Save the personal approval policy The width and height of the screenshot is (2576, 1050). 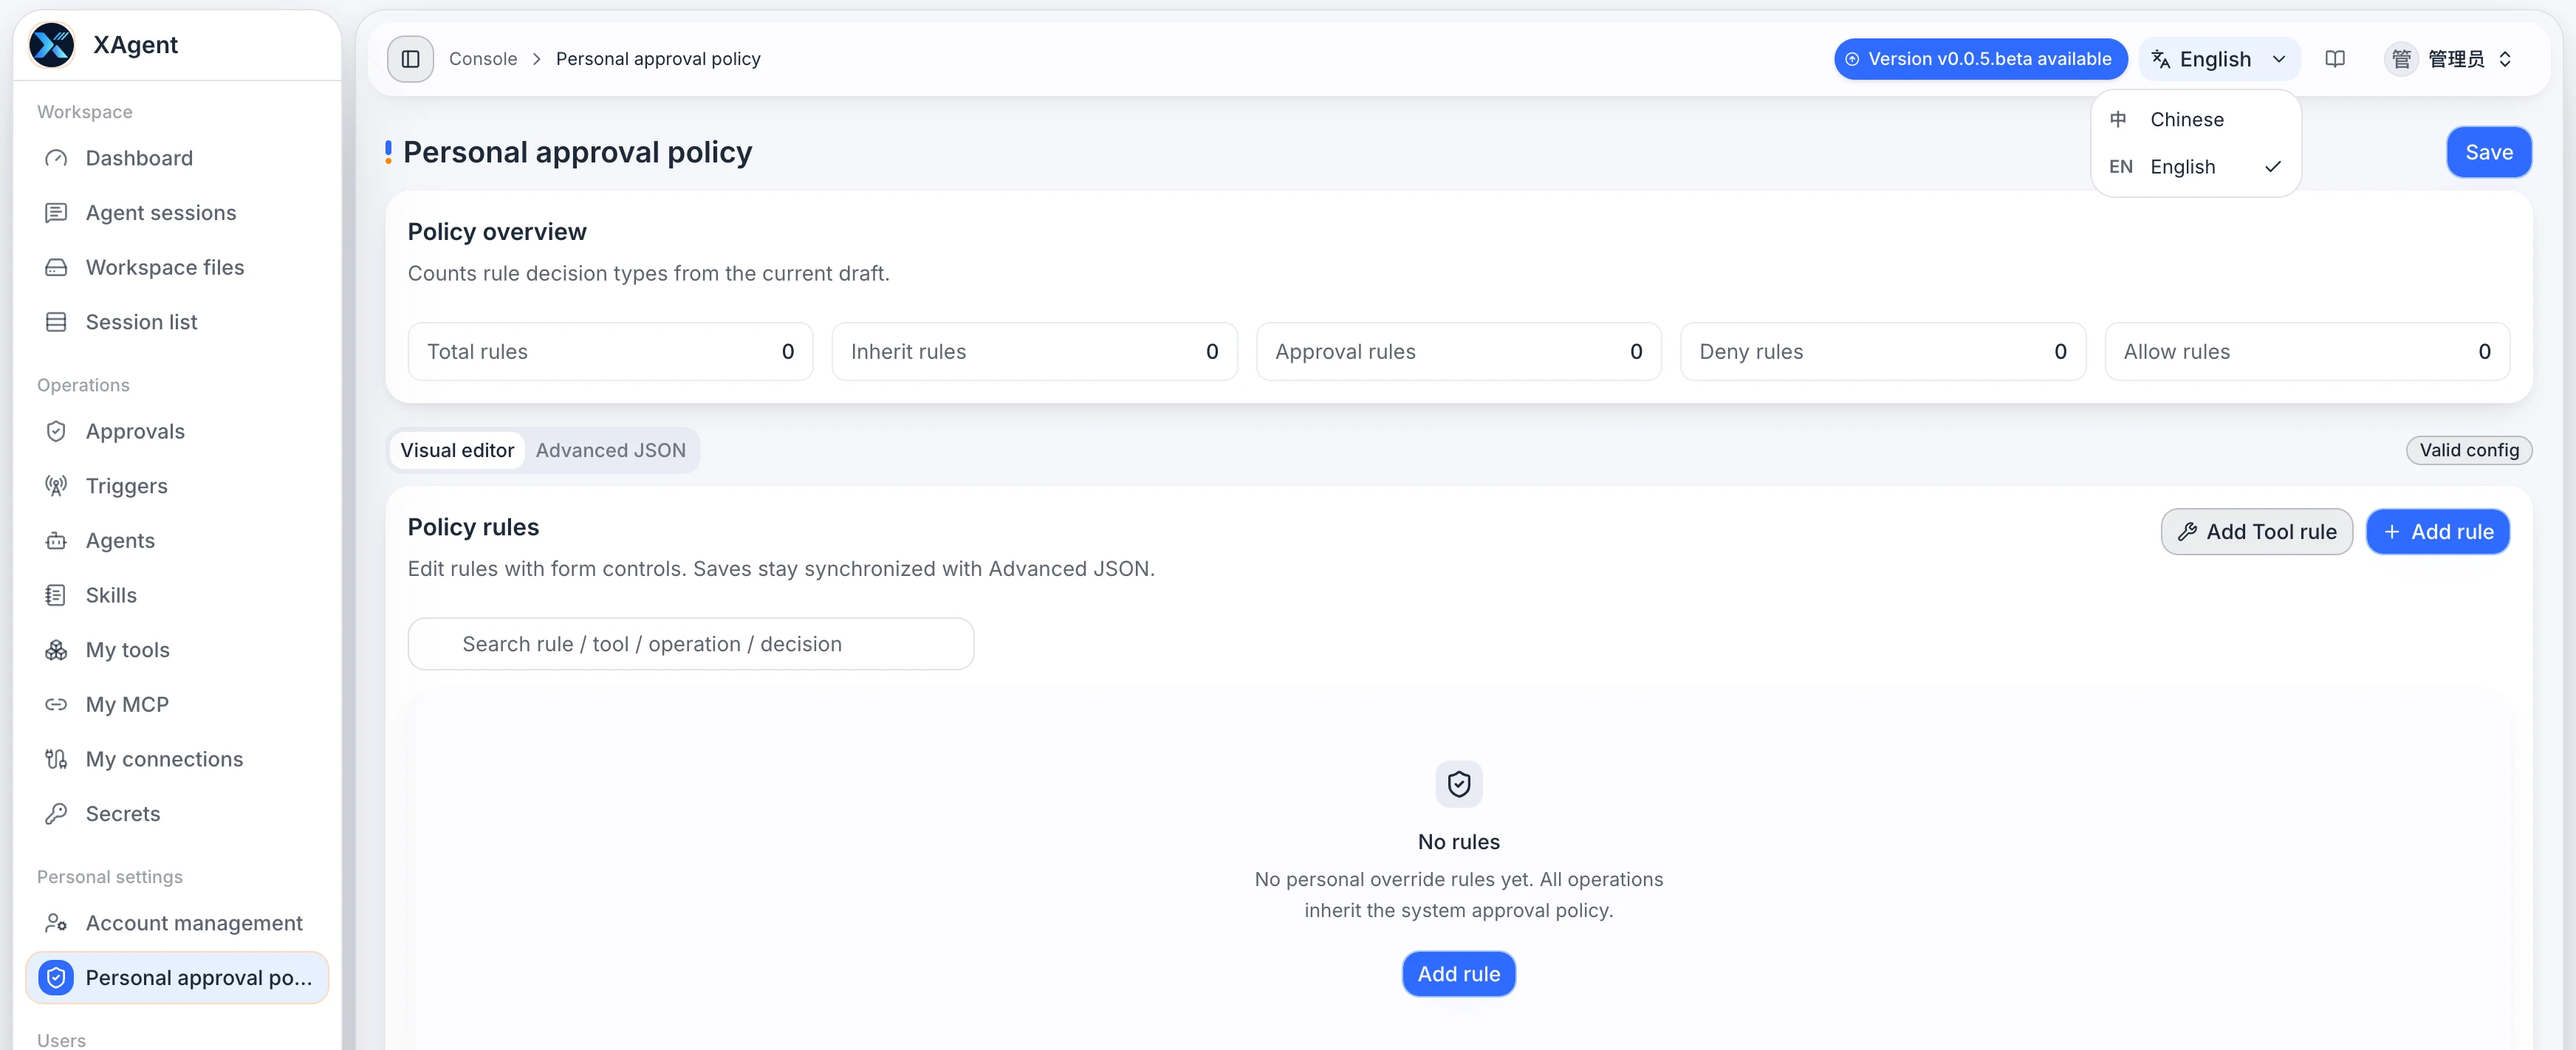tap(2488, 152)
